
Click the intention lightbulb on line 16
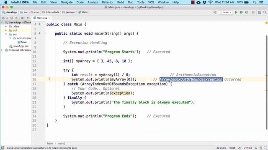point(49,79)
